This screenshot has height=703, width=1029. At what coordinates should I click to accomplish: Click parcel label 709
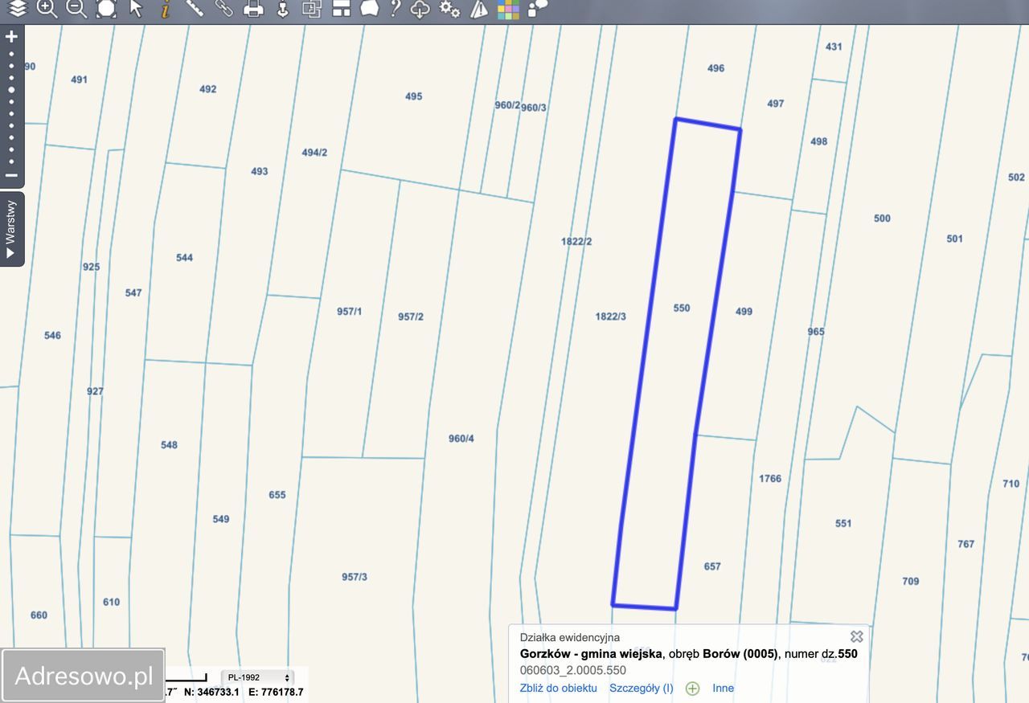[x=910, y=581]
